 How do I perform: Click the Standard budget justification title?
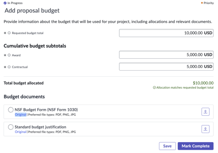point(40,127)
